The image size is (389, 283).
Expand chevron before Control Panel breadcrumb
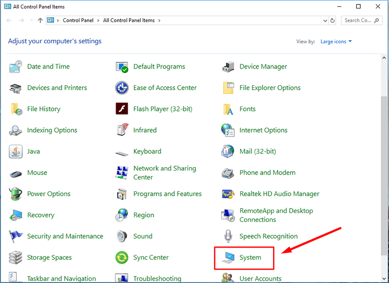(x=58, y=20)
